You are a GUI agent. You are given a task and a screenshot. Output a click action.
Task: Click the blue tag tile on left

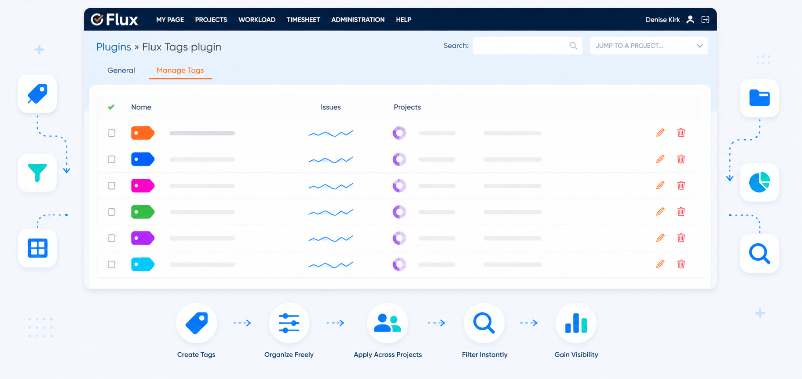(x=37, y=94)
